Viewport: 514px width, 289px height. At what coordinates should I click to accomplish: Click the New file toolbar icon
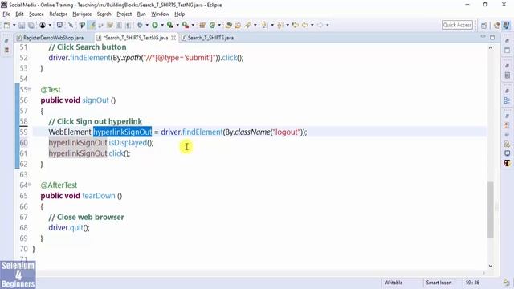(6, 25)
